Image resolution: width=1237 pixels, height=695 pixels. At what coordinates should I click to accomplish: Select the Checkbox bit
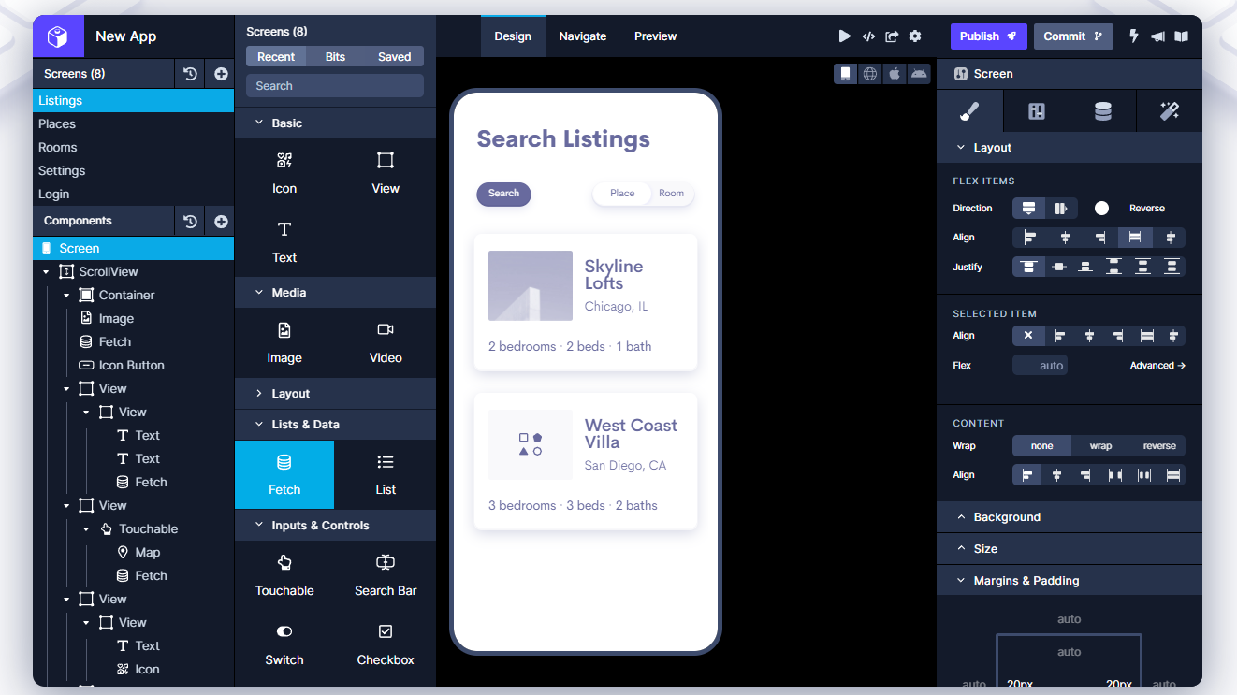(386, 644)
